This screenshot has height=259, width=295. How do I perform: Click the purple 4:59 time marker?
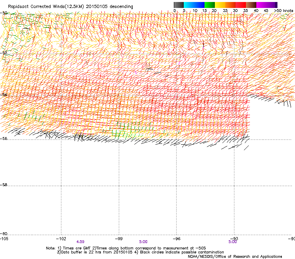[81, 242]
